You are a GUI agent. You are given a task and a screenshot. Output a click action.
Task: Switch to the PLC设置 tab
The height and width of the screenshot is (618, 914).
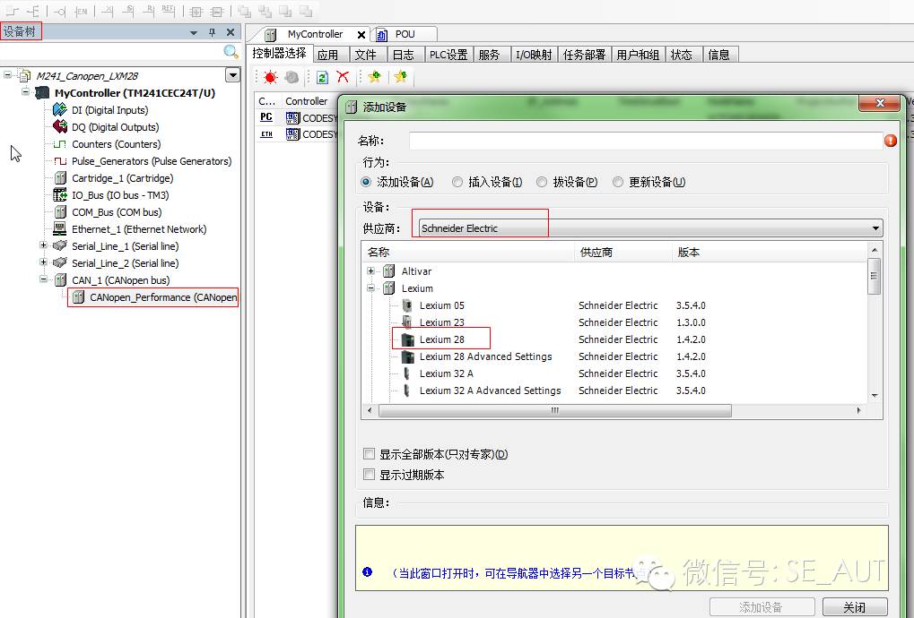click(x=448, y=55)
